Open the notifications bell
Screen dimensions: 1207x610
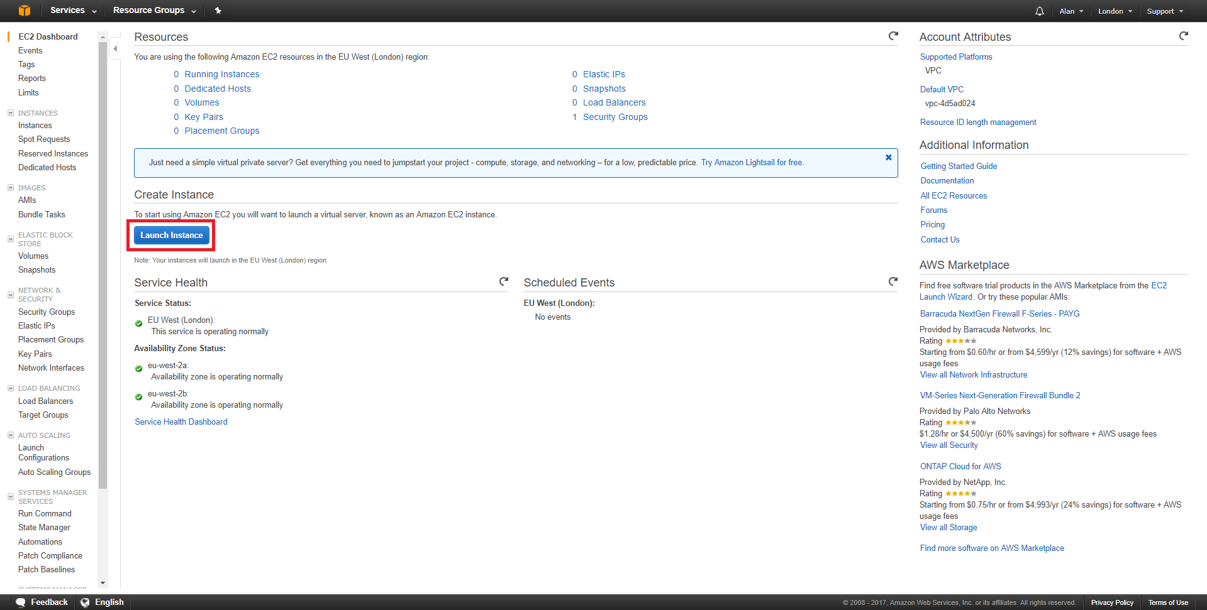1040,11
